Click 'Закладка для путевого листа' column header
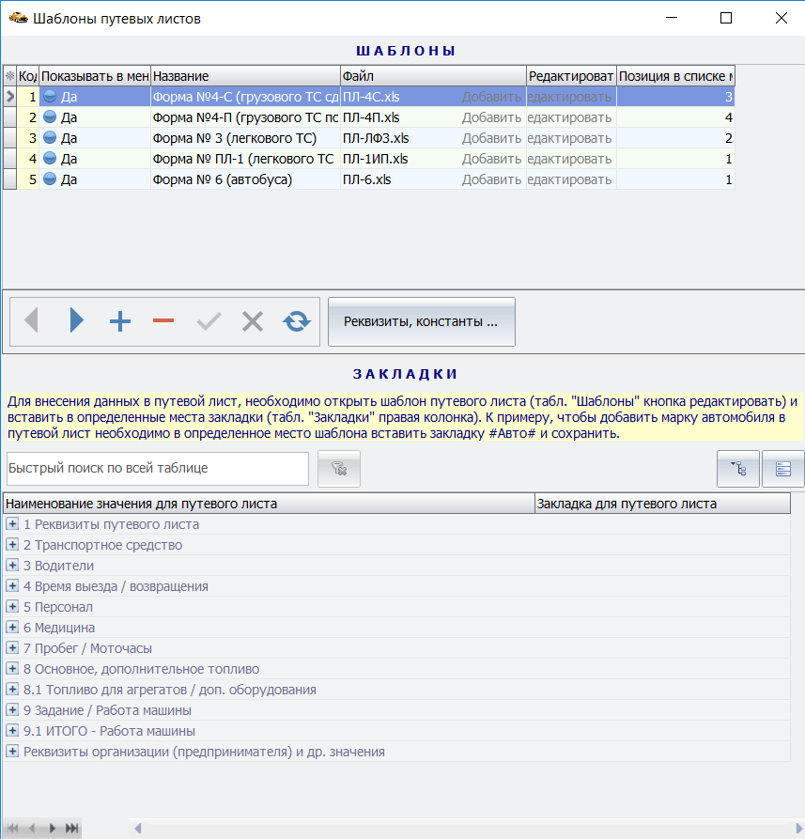Viewport: 805px width, 839px height. tap(663, 504)
